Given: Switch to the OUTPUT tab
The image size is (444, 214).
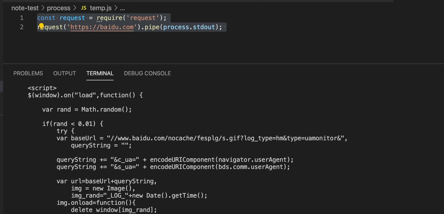Looking at the screenshot, I should [64, 73].
